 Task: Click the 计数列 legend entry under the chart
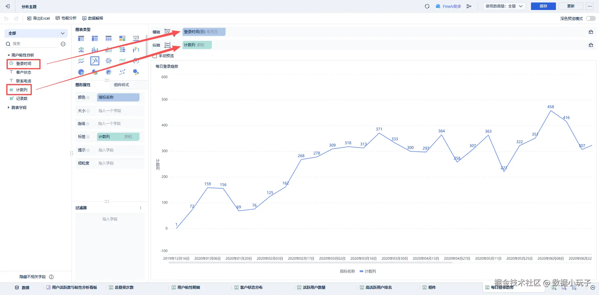(x=368, y=271)
